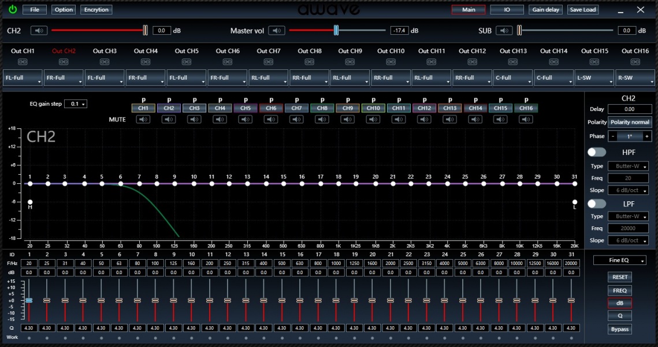Mute the Master vol speaker icon

tap(277, 31)
